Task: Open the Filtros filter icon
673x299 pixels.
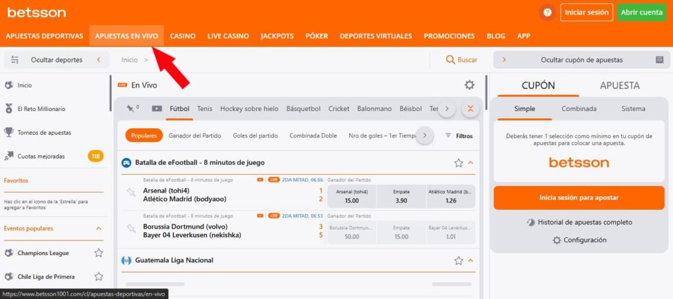Action: [x=448, y=136]
